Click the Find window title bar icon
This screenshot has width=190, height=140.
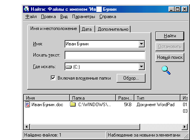coord(26,9)
